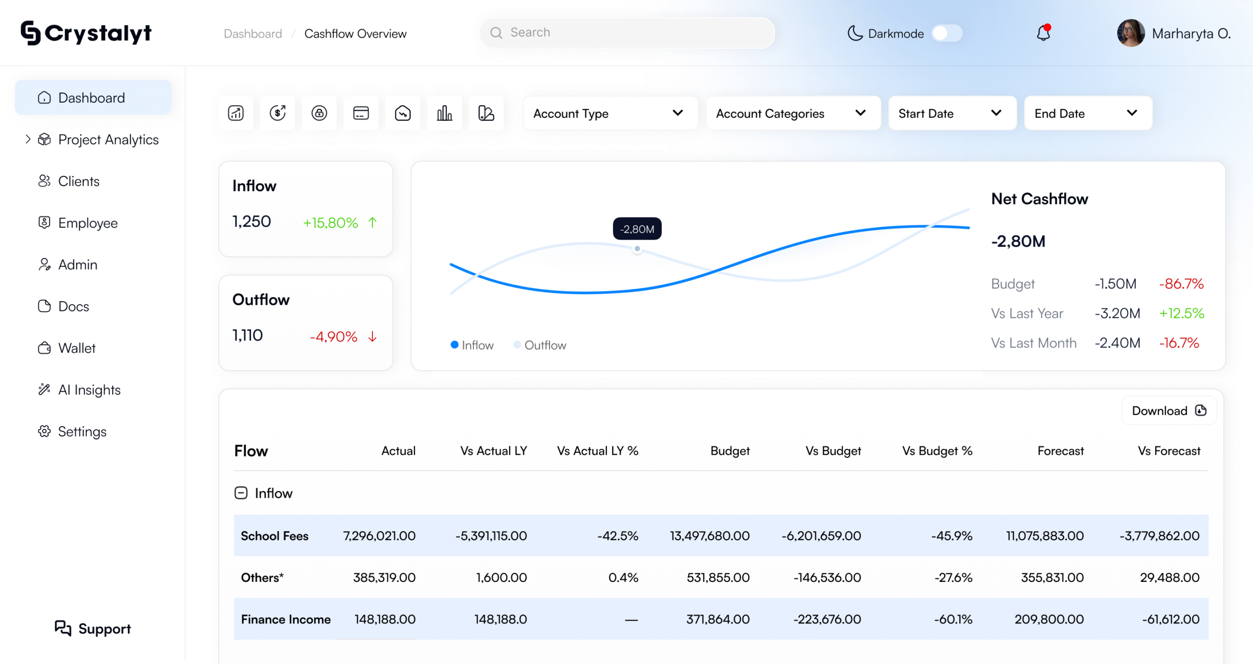
Task: Click the bar chart toolbar icon
Action: coord(444,113)
